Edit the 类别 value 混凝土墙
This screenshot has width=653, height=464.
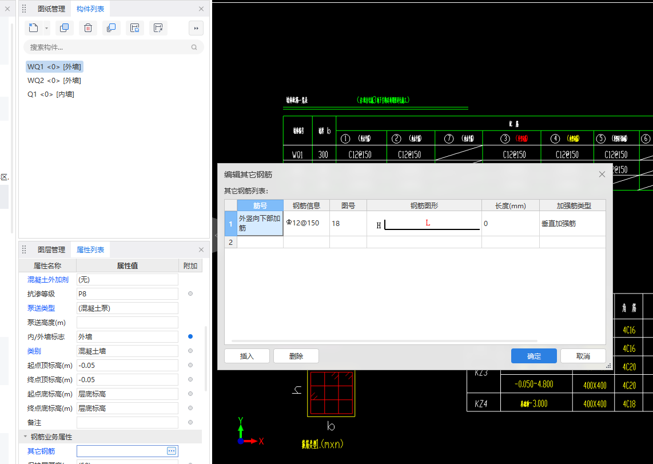128,351
